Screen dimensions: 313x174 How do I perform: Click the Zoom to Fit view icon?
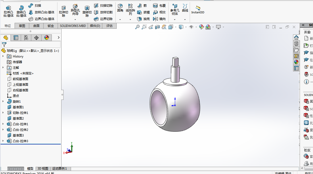tap(138, 27)
